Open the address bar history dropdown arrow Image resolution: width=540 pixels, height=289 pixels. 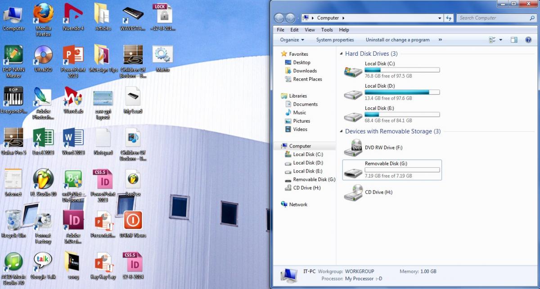tap(440, 18)
